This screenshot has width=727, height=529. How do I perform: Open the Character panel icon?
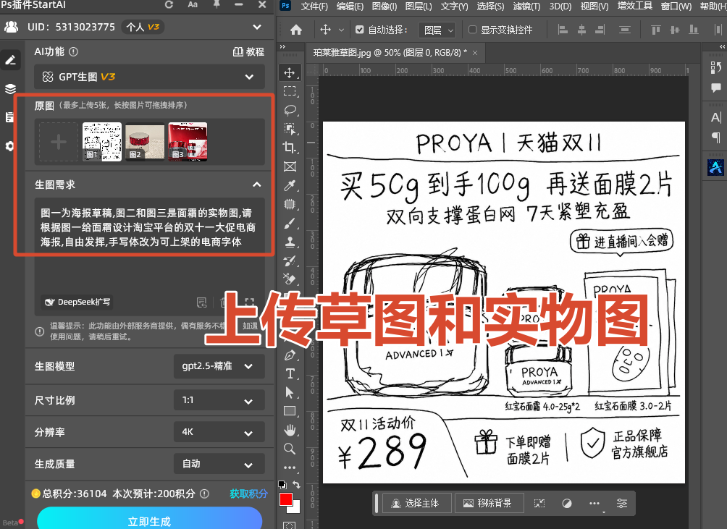pos(716,118)
